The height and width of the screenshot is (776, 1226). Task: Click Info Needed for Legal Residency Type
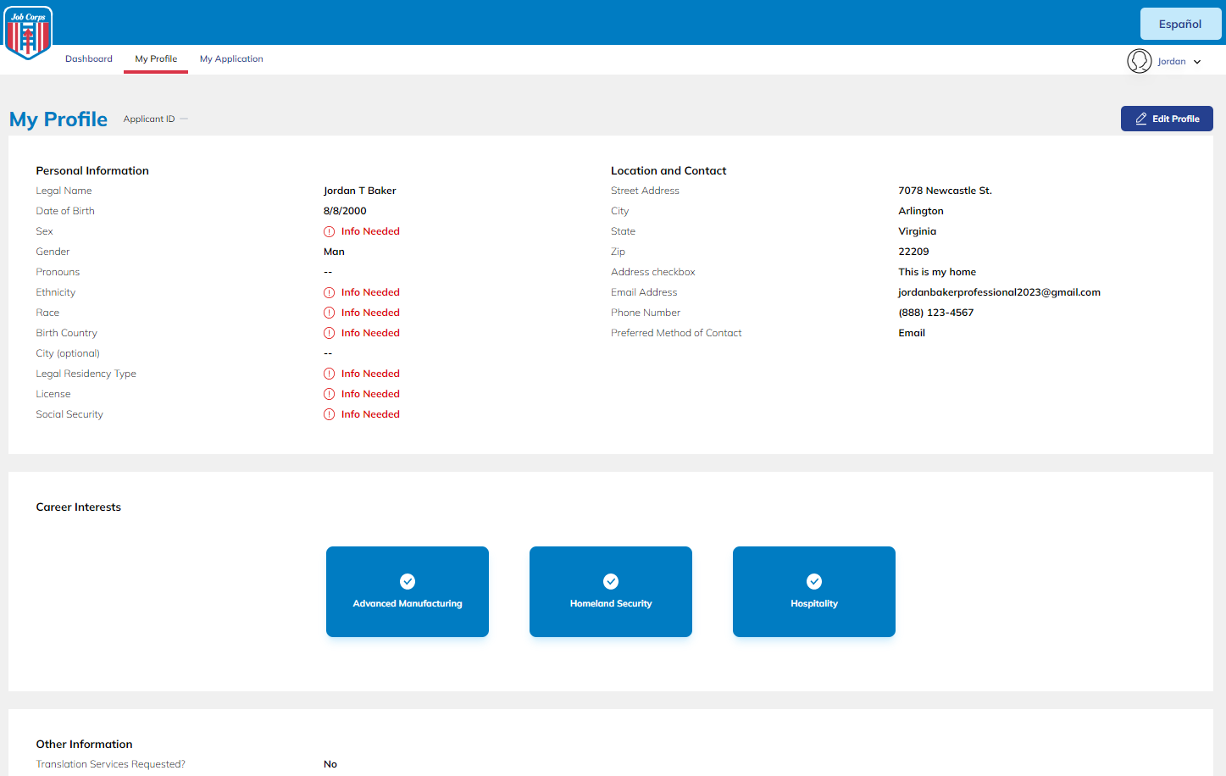pyautogui.click(x=370, y=374)
